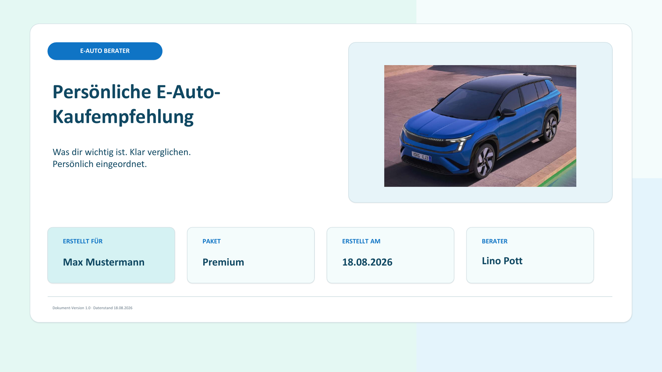The image size is (662, 372).
Task: Click the PAKET label
Action: tap(212, 241)
